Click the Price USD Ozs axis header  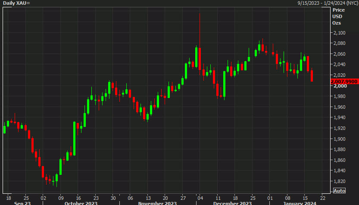[338, 16]
